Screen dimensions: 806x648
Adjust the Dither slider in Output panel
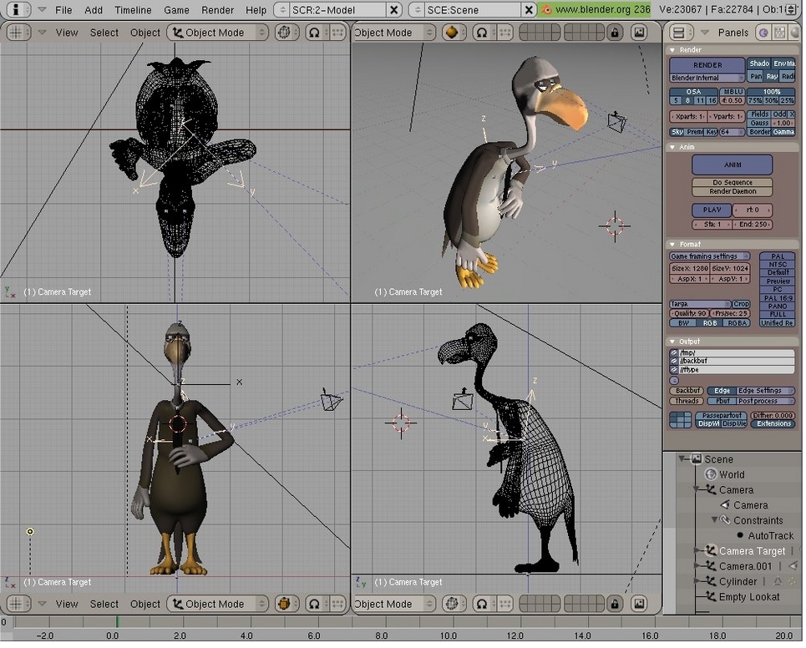pyautogui.click(x=771, y=416)
